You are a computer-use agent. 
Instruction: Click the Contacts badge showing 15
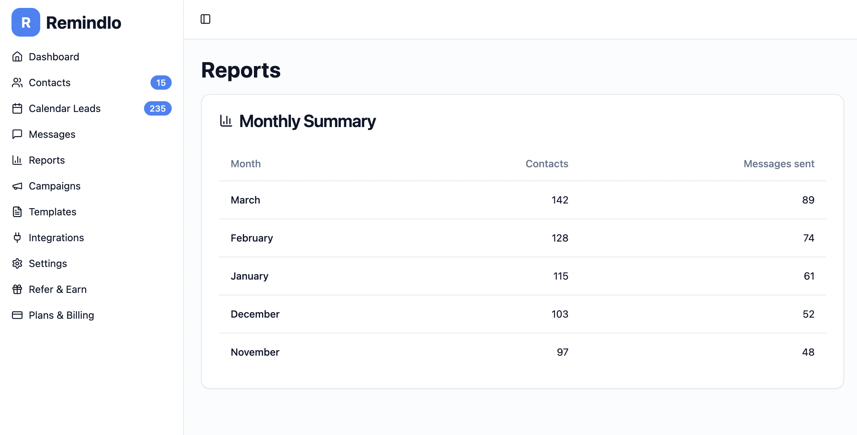[x=161, y=83]
